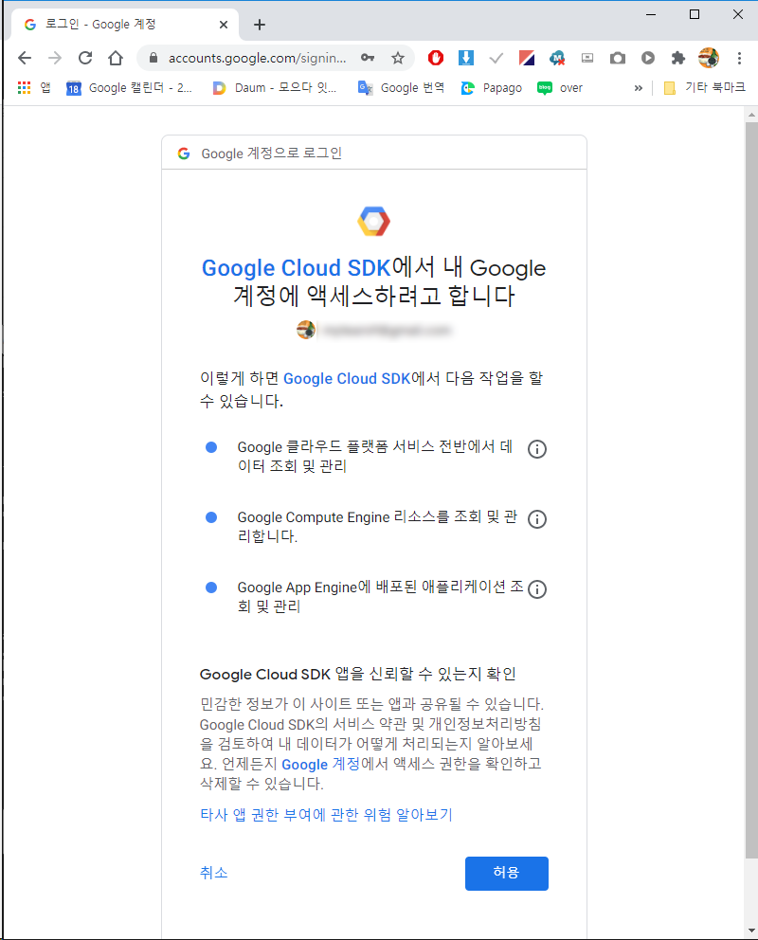Click Google Cloud SDK link in description
758x940 pixels.
tap(347, 379)
